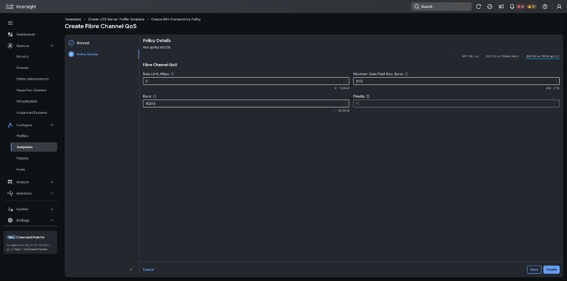Open Pools under Configure
This screenshot has height=281, width=567.
[21, 169]
